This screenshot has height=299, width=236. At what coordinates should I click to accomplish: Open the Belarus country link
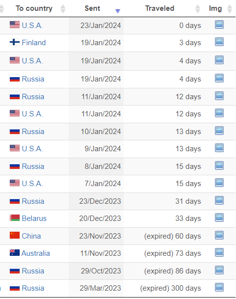pyautogui.click(x=34, y=218)
